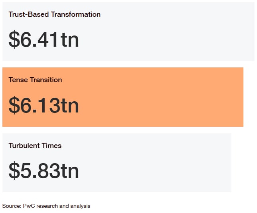This screenshot has width=257, height=213.
Task: Click the "tn" suffix in $6.13tn
Action: click(x=70, y=106)
